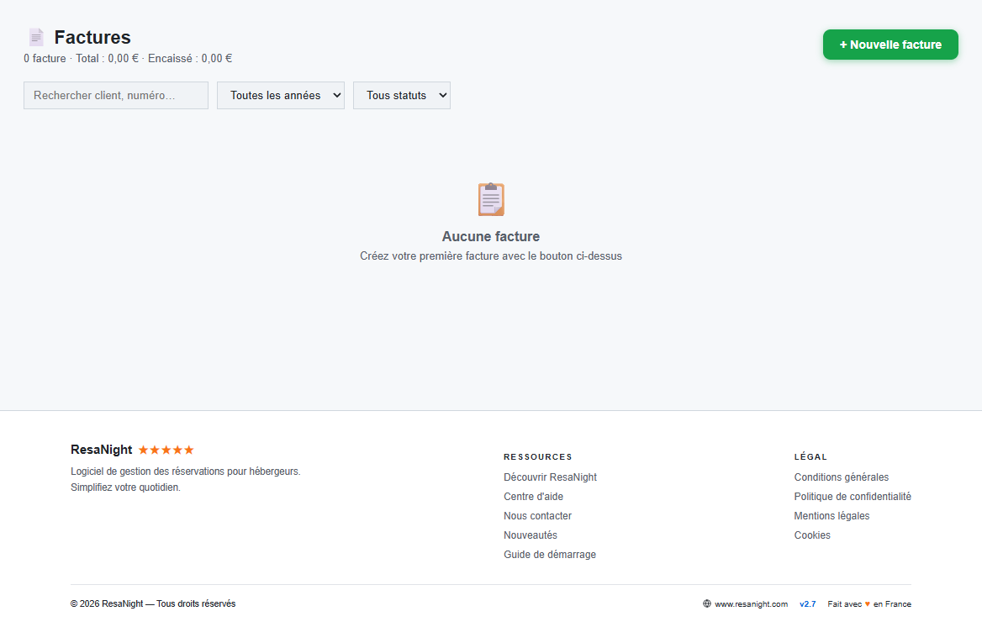Open the Nous contacter link
This screenshot has height=627, width=982.
(537, 516)
